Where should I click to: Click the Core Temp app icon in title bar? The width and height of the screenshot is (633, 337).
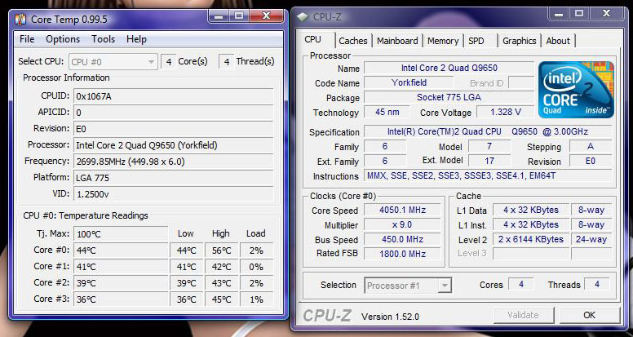20,19
